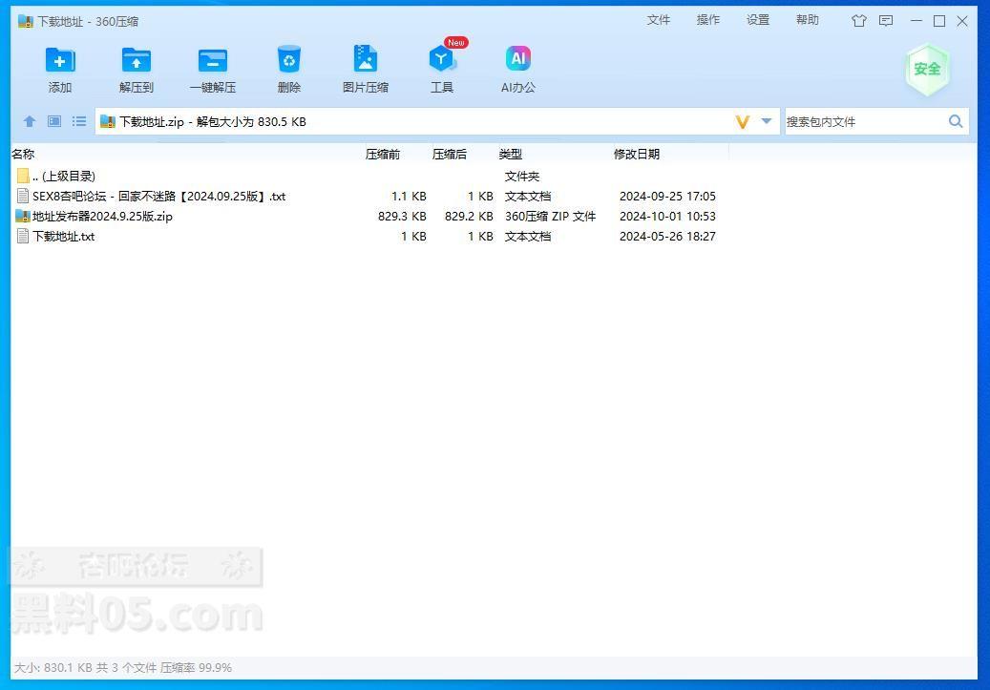Click the 解压到 (Extract to) icon
Screen dimensions: 990x690
coord(136,61)
